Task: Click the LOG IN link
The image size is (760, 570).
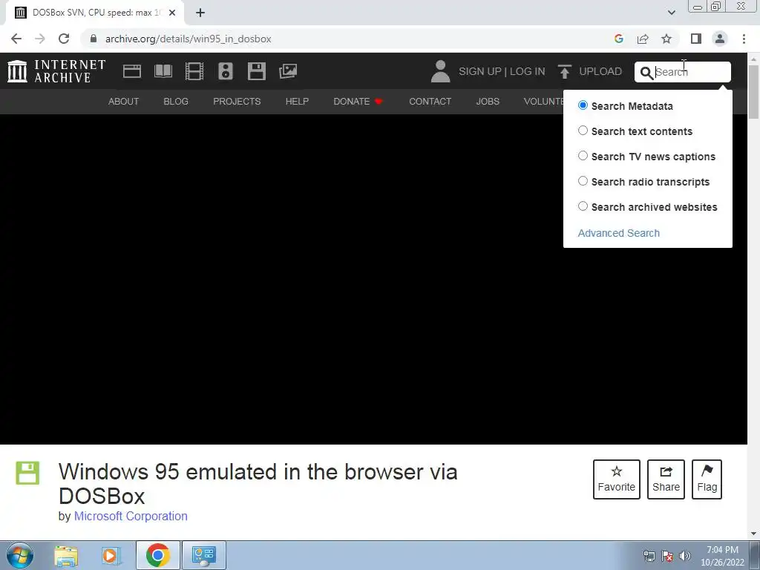Action: (x=528, y=71)
